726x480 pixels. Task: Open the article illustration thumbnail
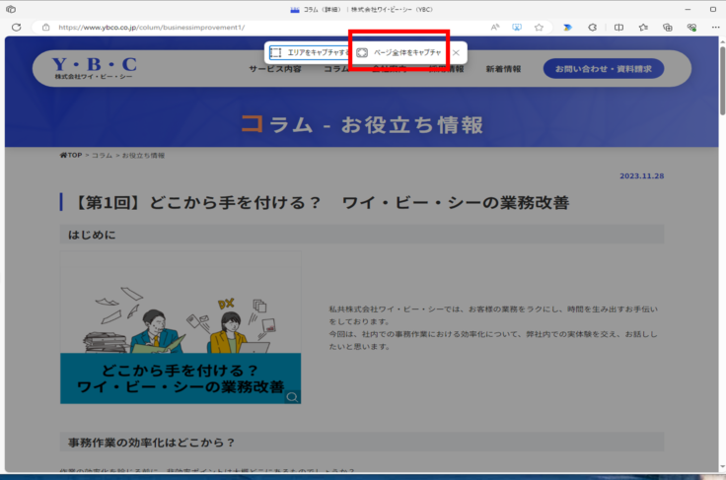pos(181,328)
